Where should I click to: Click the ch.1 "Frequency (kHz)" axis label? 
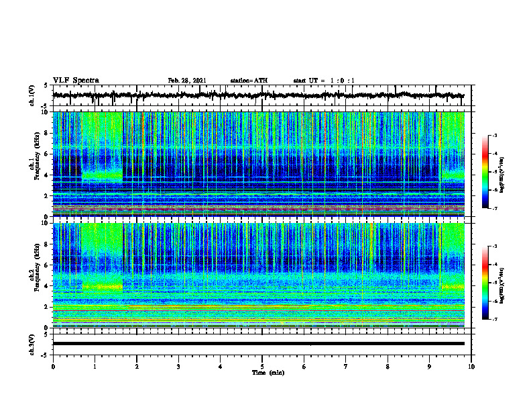[37, 156]
